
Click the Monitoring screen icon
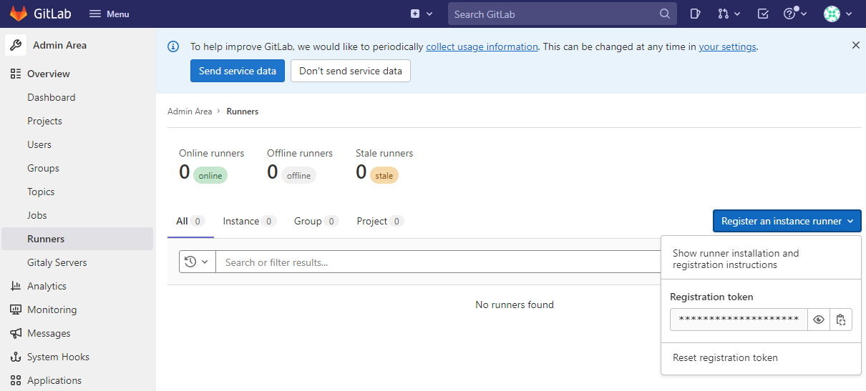point(16,310)
